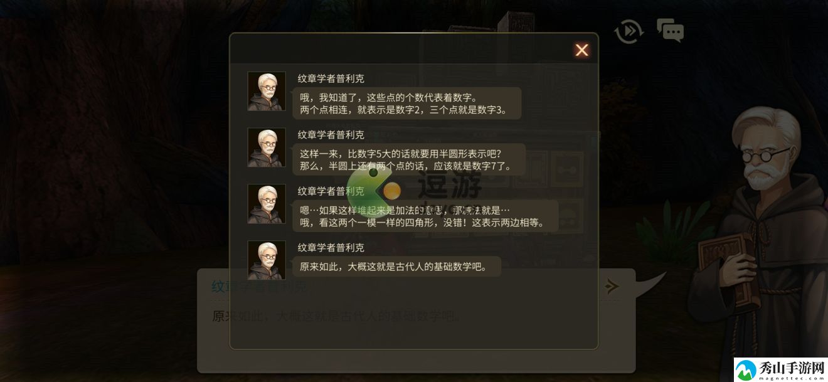Click the first Pulik portrait in log

click(x=267, y=92)
